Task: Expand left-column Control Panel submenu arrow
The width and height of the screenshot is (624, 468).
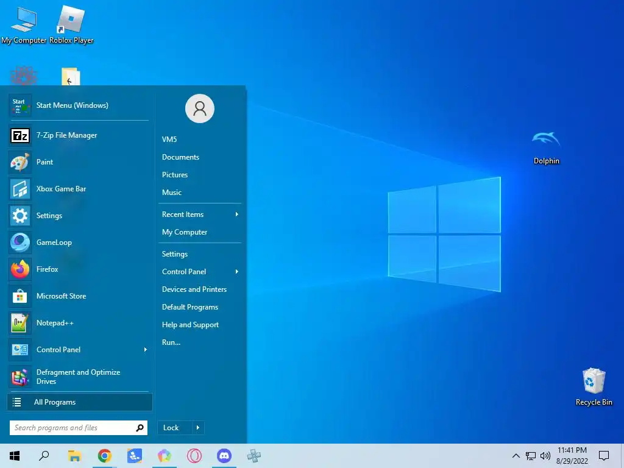Action: [145, 350]
